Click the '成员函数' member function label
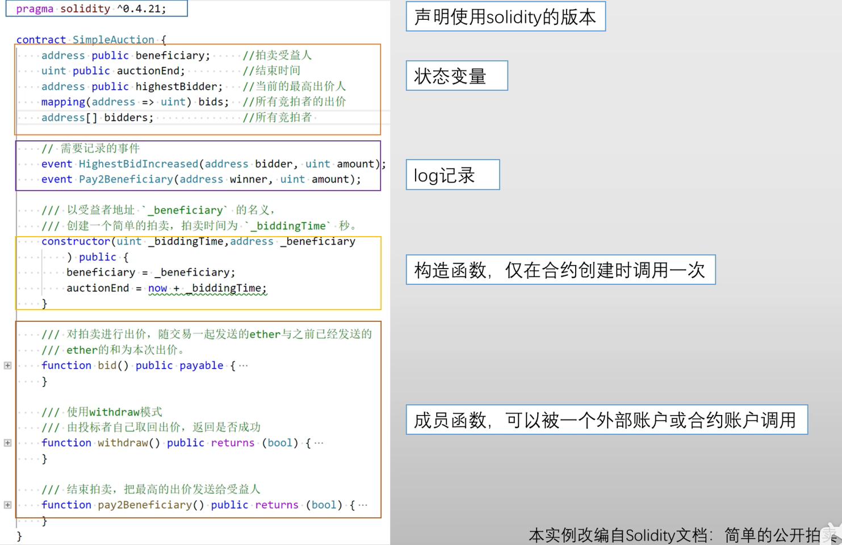Image resolution: width=842 pixels, height=545 pixels. pyautogui.click(x=607, y=420)
